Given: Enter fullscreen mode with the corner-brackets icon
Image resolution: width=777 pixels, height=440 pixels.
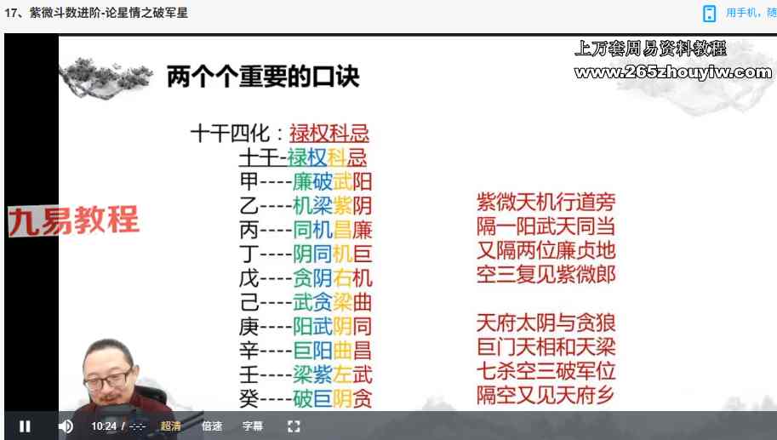Looking at the screenshot, I should pyautogui.click(x=294, y=426).
